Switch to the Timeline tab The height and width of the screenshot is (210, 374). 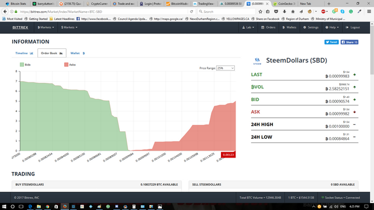coord(24,53)
